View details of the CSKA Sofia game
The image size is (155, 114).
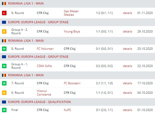click(x=127, y=66)
